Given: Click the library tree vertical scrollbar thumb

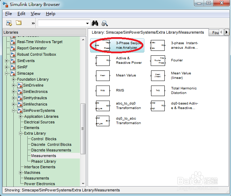Looking at the screenshot, I should click(83, 129).
